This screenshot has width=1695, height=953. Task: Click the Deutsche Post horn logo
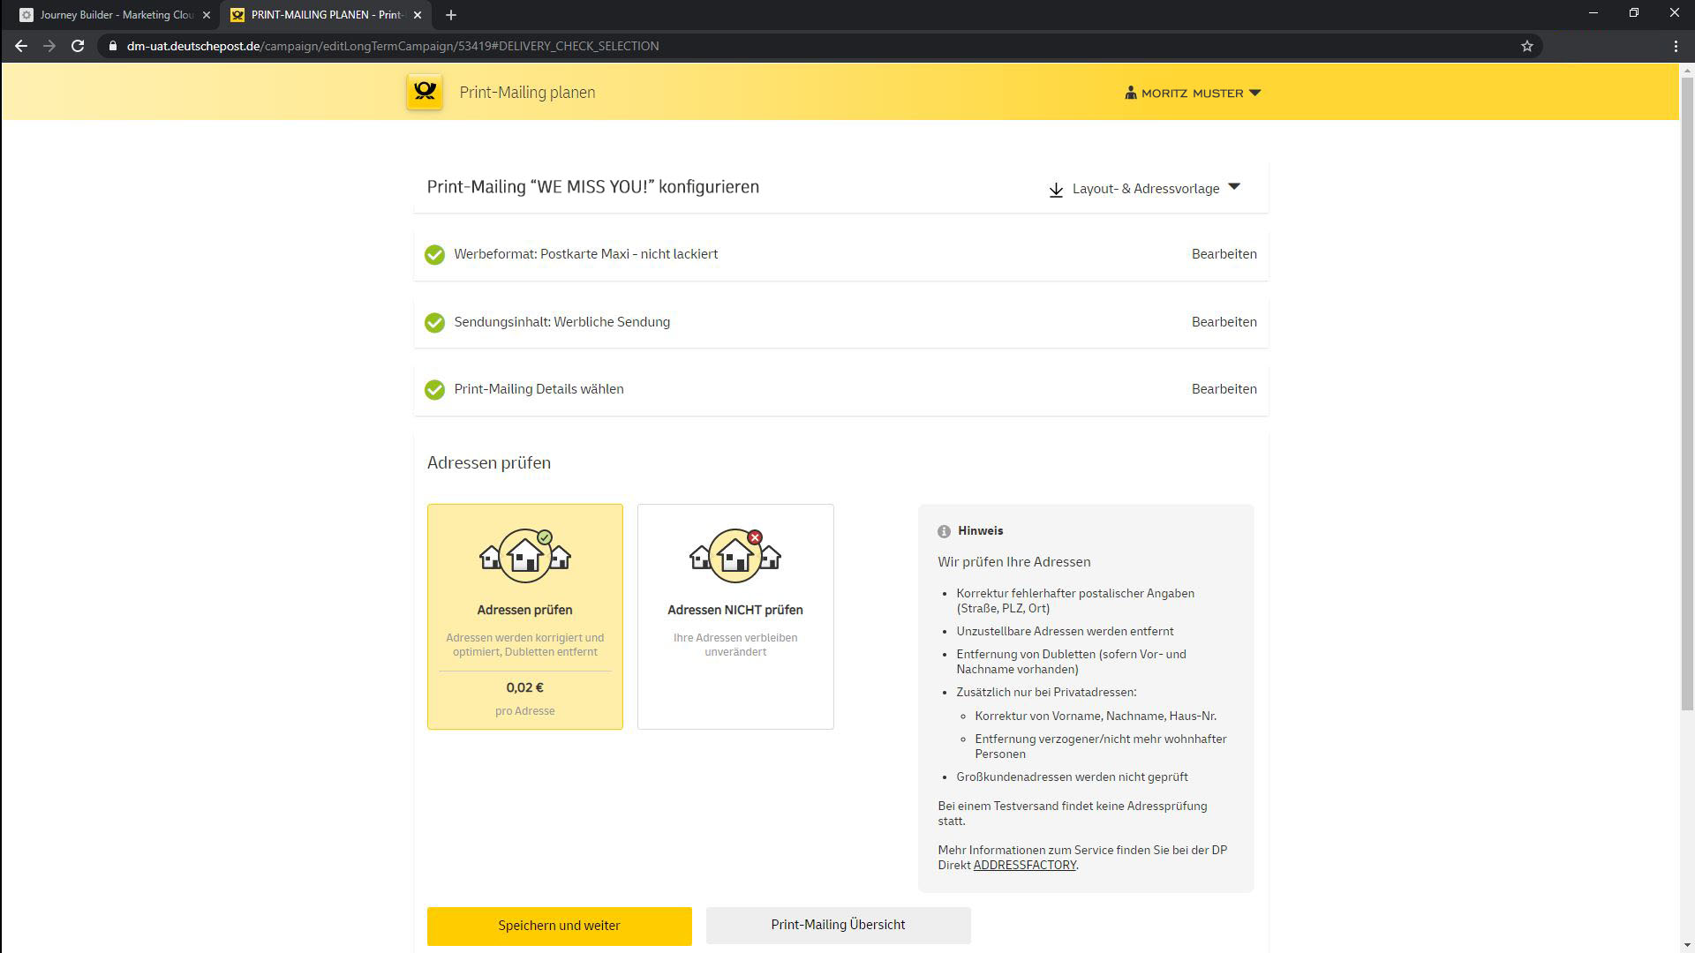(425, 92)
